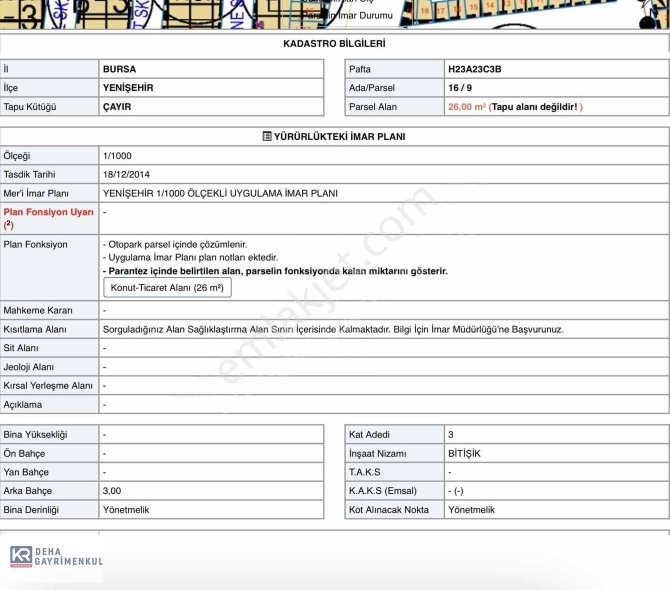Click the Parselin İmar Durumu map label
This screenshot has height=590, width=670.
(347, 15)
